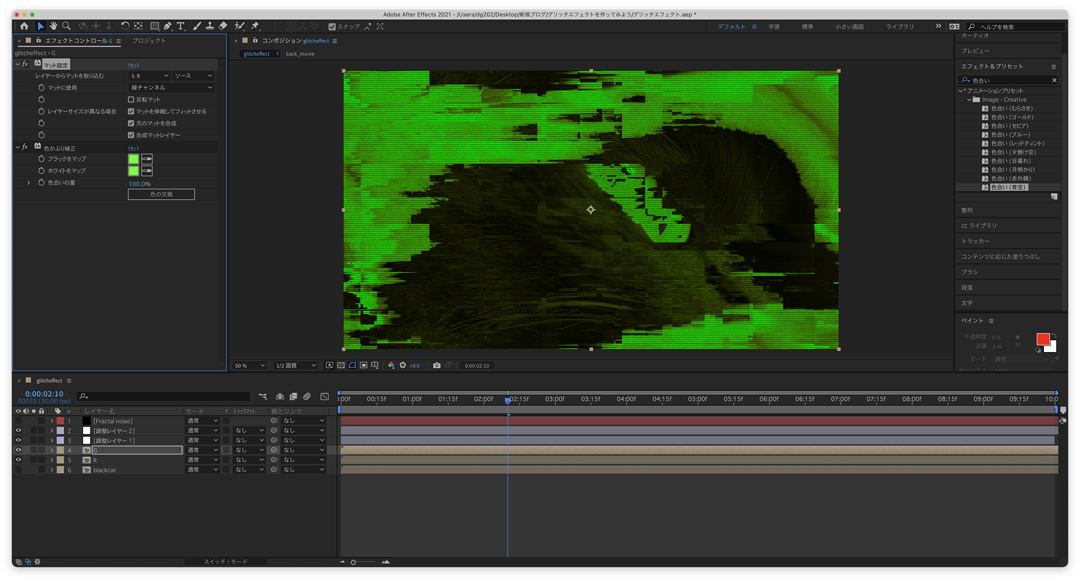Select the Zoom (magnifier) tool

point(67,26)
